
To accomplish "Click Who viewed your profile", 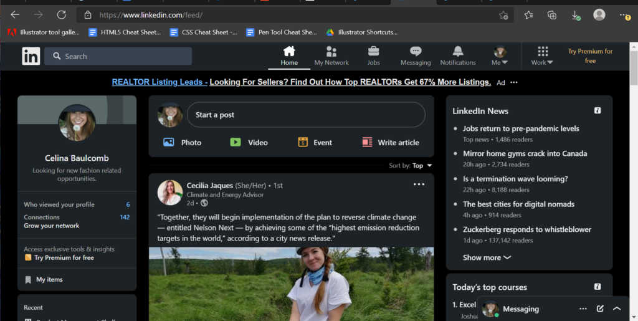I will click(x=77, y=204).
